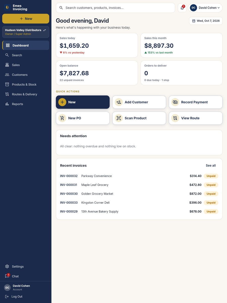Click the Chat bubble icon with badge
The image size is (227, 303).
click(x=7, y=276)
